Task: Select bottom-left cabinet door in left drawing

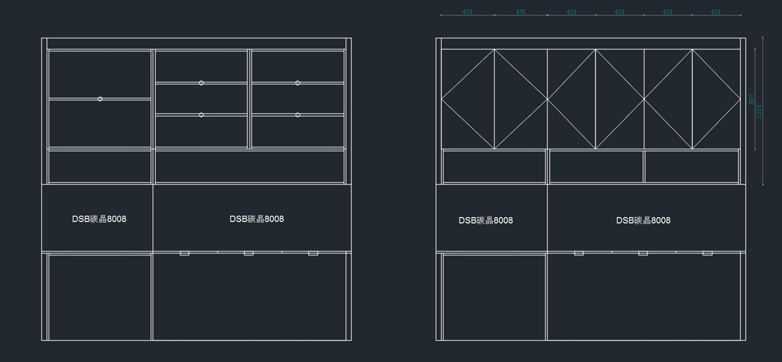Action: (x=100, y=296)
